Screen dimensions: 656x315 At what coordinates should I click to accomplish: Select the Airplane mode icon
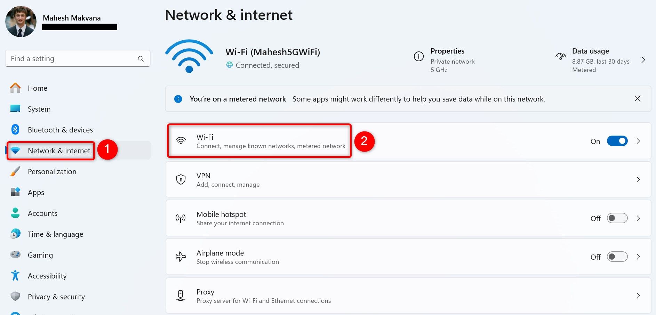tap(181, 257)
